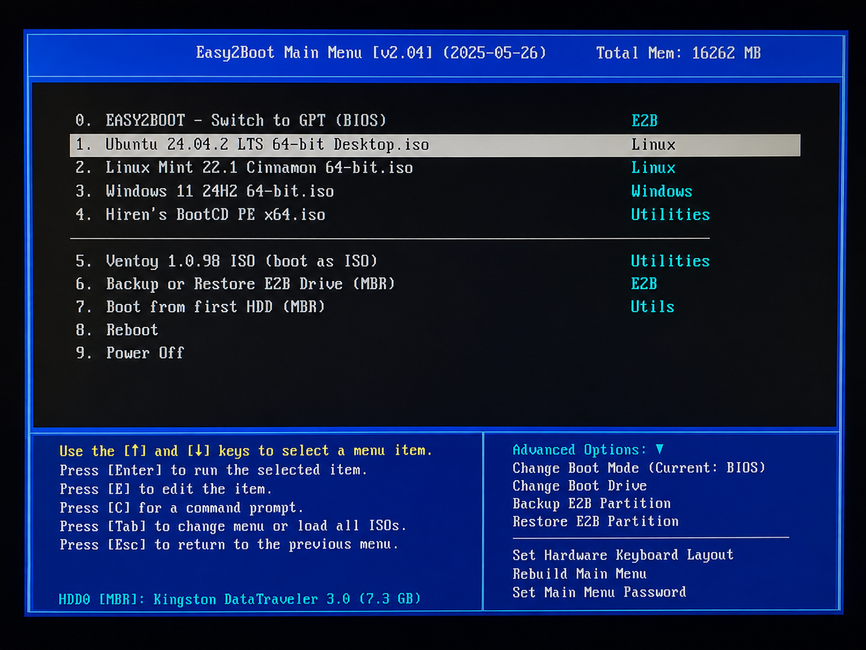Choose Backup E2B Partition option
866x650 pixels.
pyautogui.click(x=591, y=503)
